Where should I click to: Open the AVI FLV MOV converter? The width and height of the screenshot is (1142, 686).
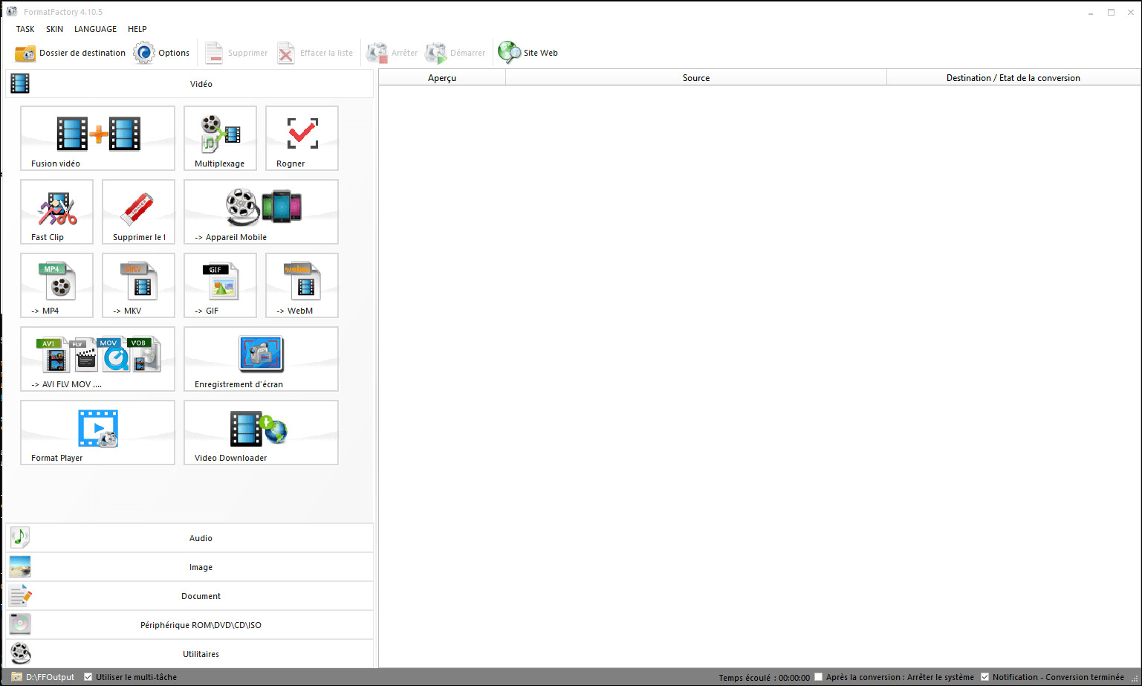pos(97,359)
